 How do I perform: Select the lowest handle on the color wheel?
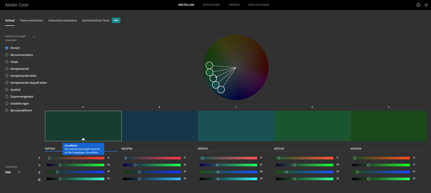(x=221, y=89)
